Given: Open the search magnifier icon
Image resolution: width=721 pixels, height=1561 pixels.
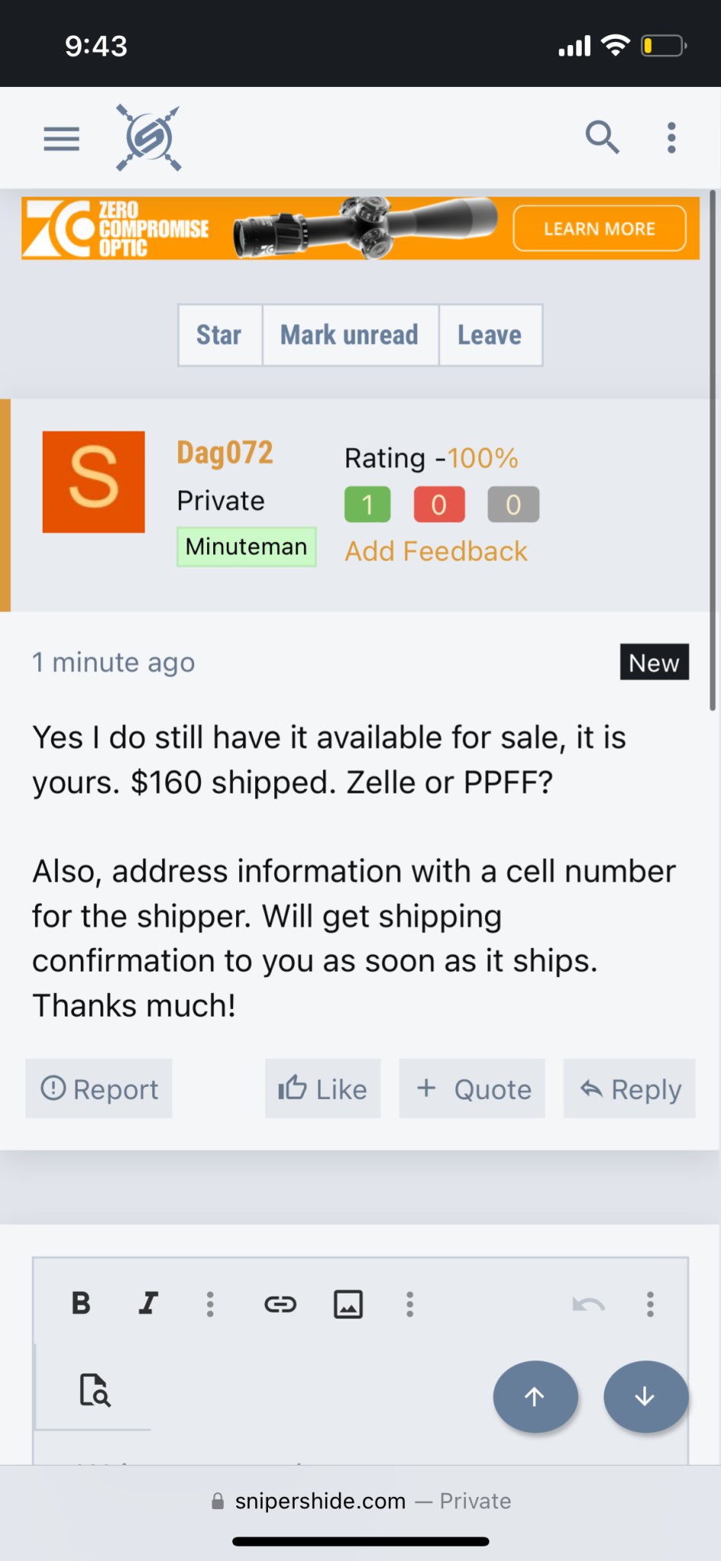Looking at the screenshot, I should tap(601, 138).
